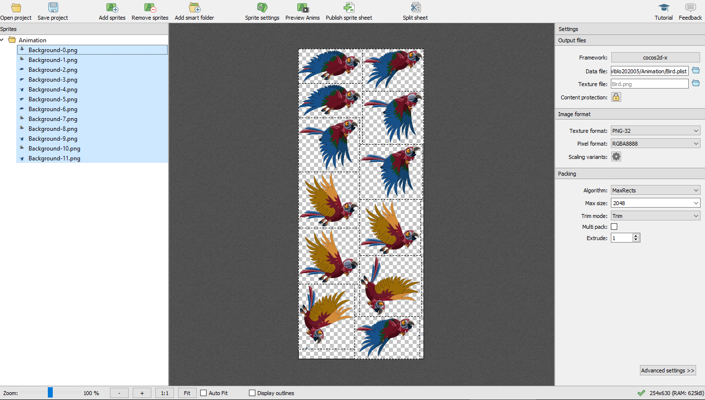Click the 254x630 sheet size status text

click(x=677, y=393)
